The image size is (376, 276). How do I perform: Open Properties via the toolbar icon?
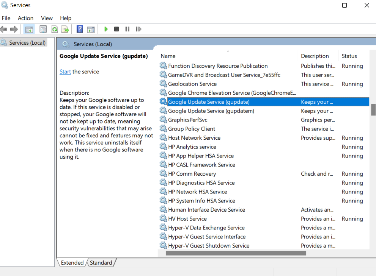click(x=43, y=29)
